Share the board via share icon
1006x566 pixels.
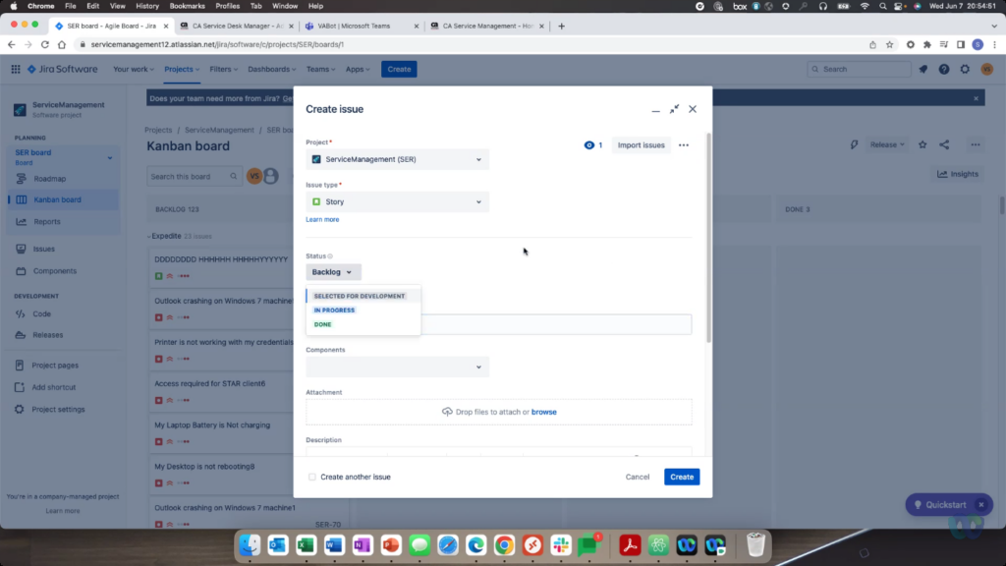(944, 145)
